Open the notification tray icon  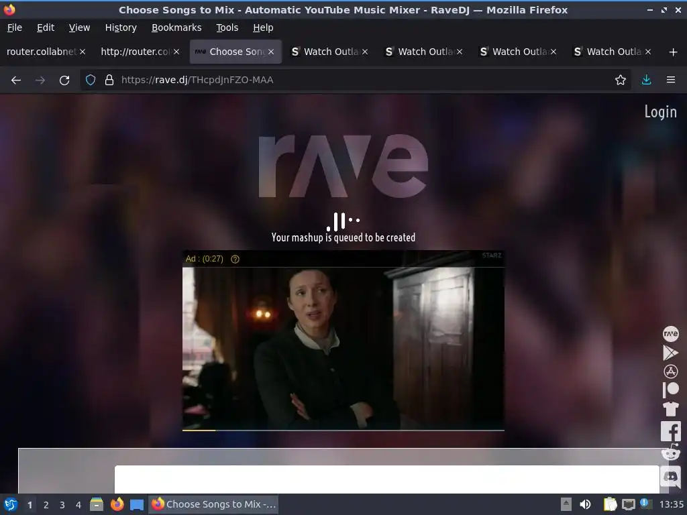(645, 504)
